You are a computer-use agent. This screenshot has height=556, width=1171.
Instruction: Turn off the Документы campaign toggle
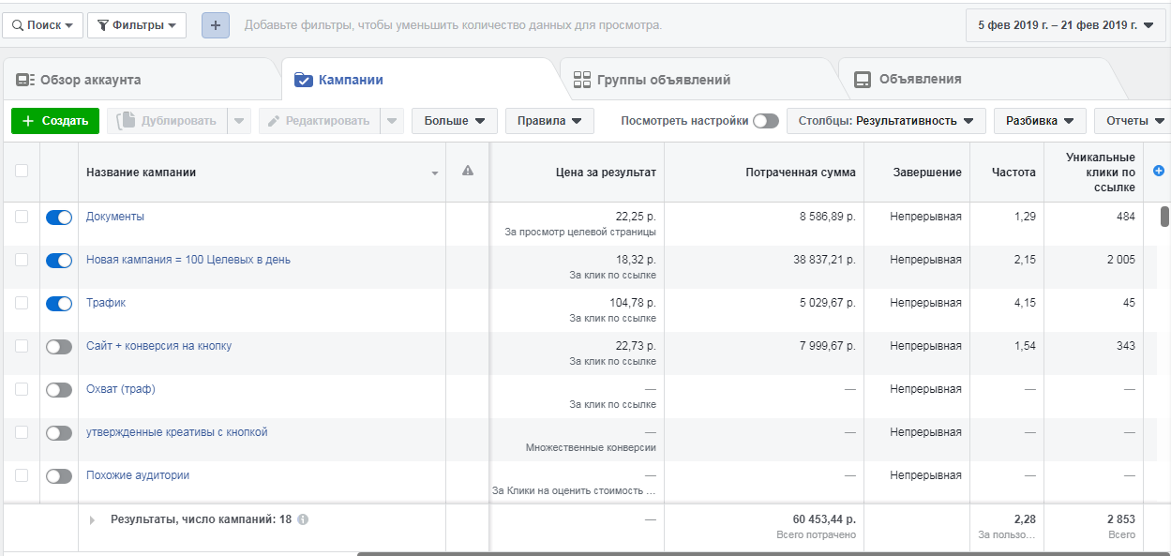pos(59,218)
